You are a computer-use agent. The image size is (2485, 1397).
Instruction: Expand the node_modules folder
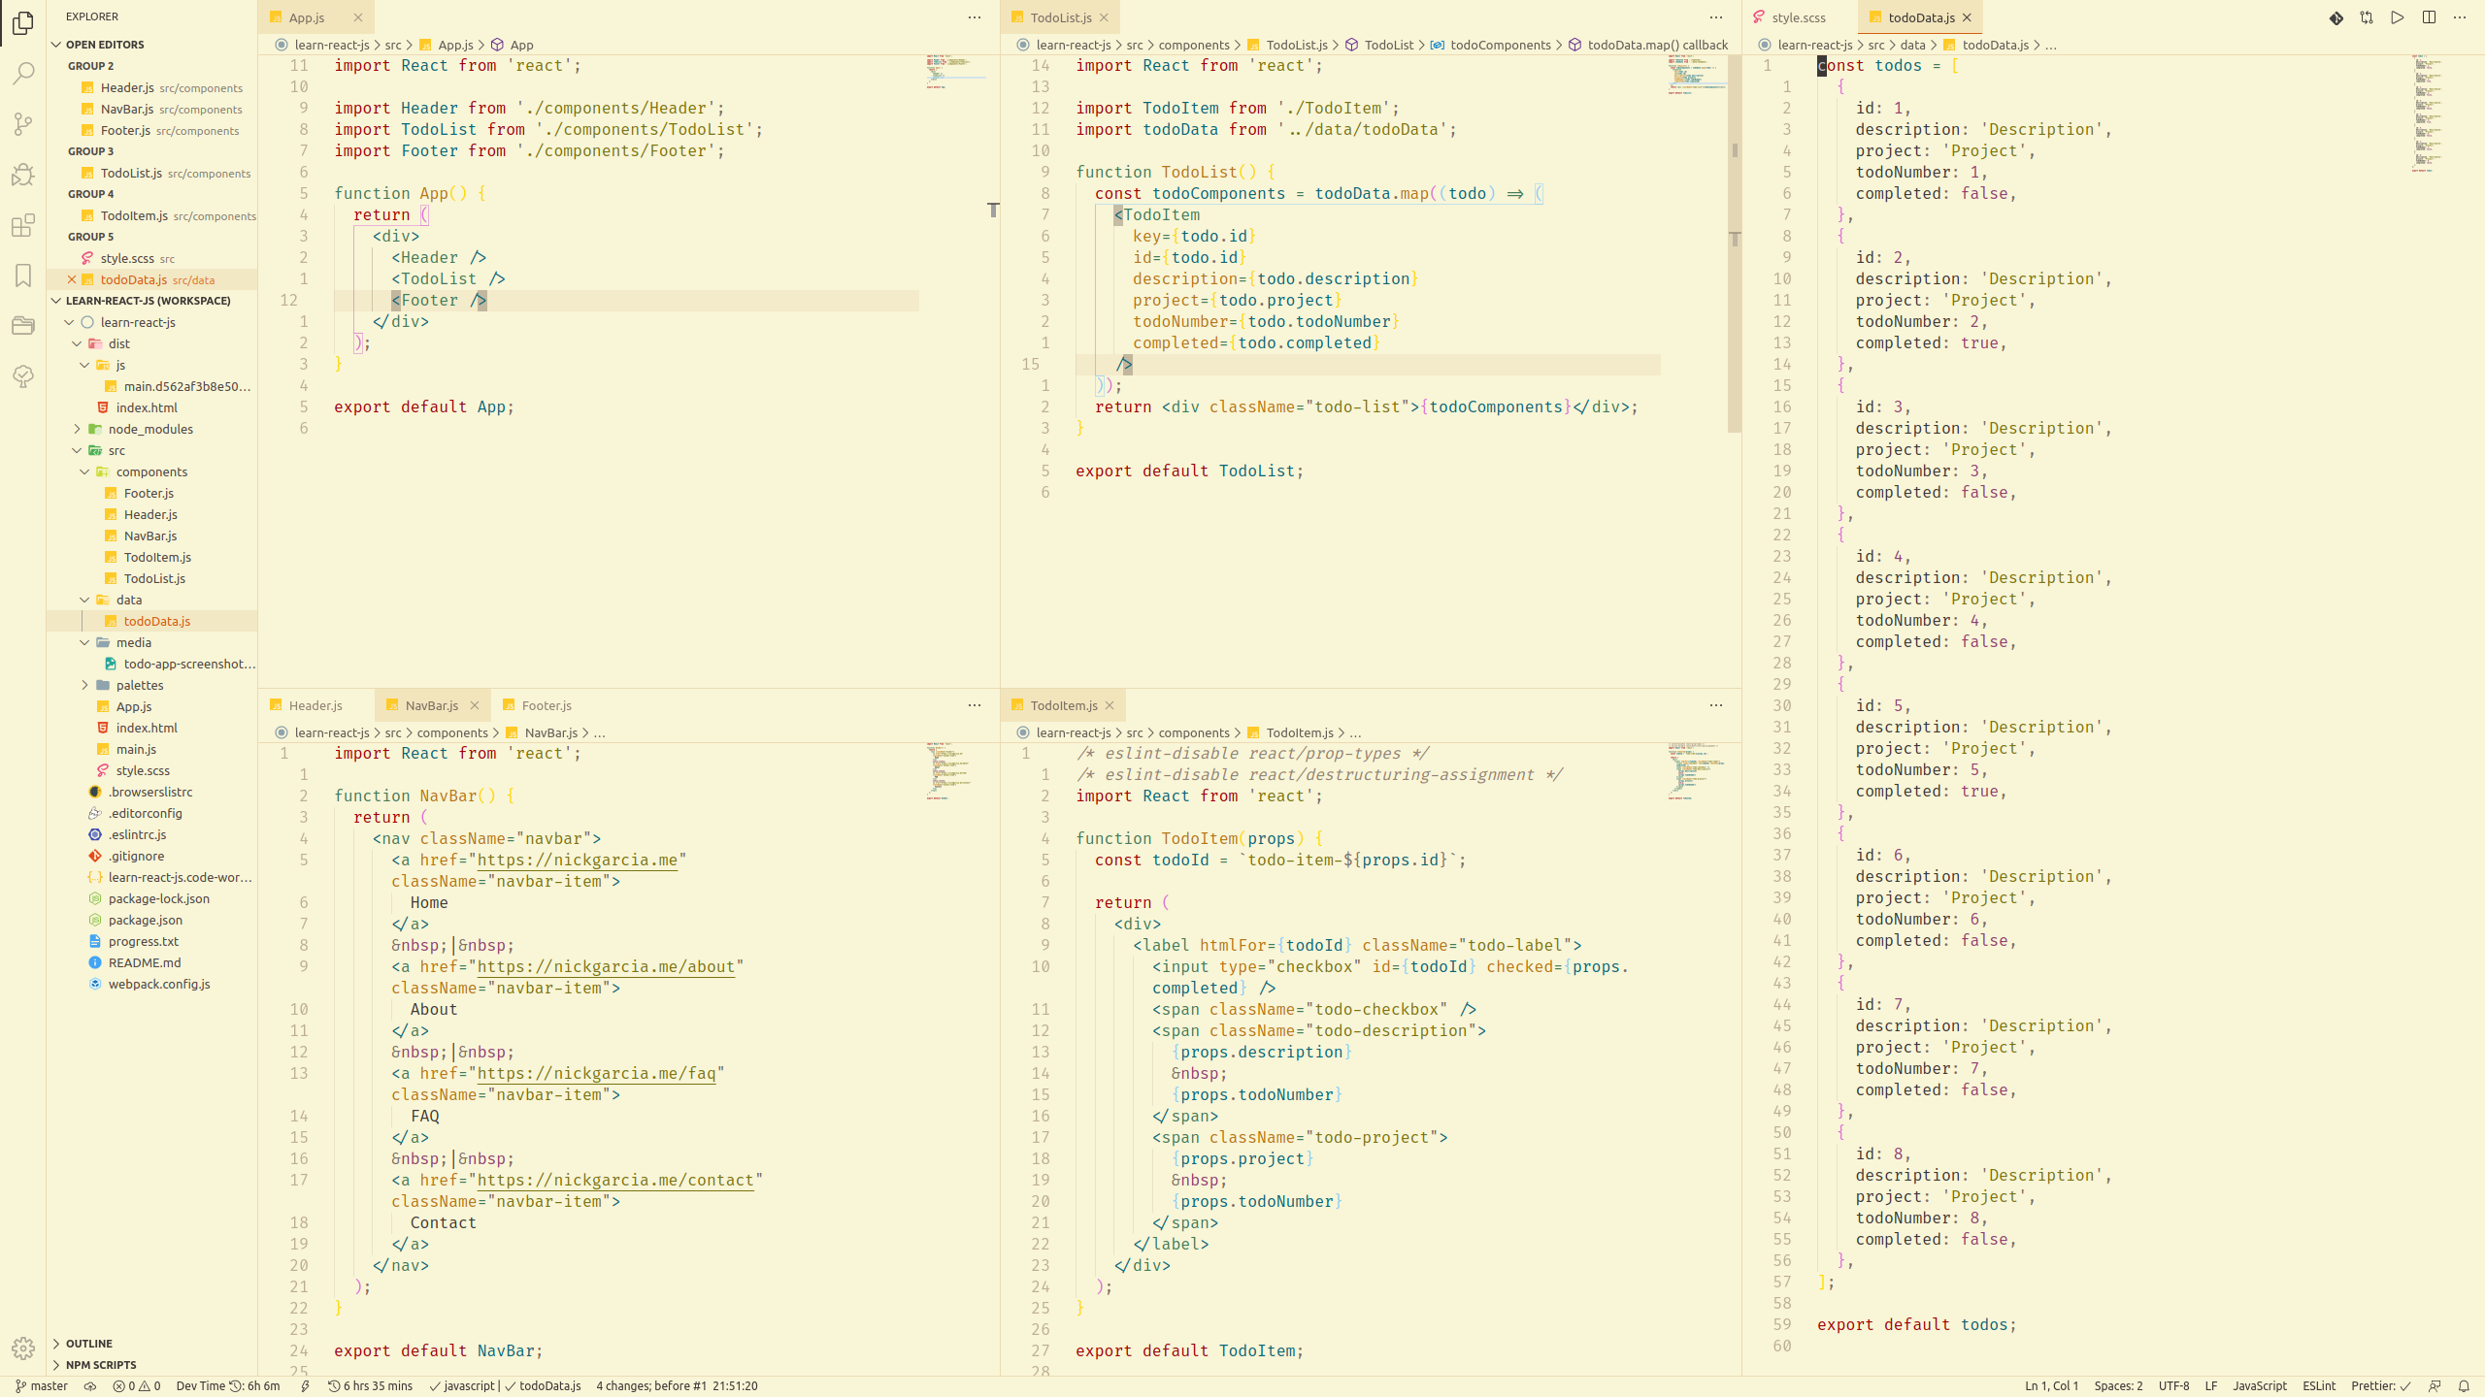tap(77, 429)
